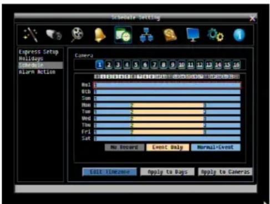
Task: Click the Sat schedule row bar
Action: coord(167,139)
